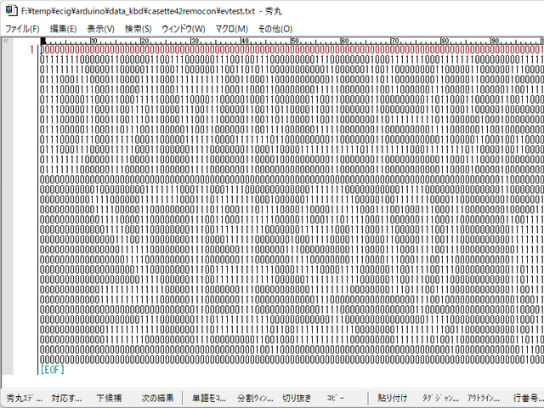Open the ファイル(F) menu
Viewport: 544px width, 408px height.
coord(23,29)
